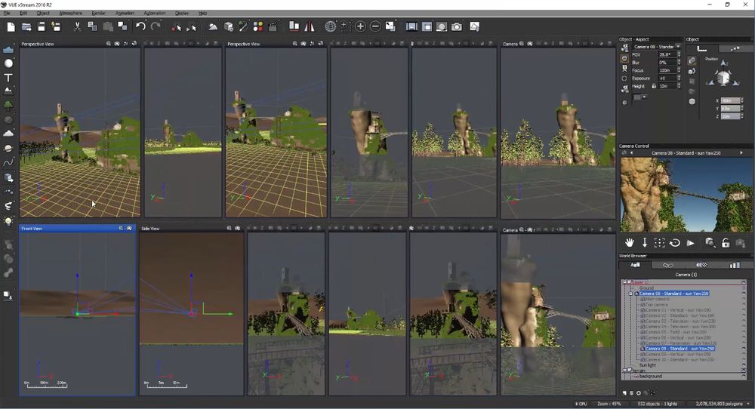Image resolution: width=755 pixels, height=409 pixels.
Task: Click the FOV value input field
Action: tap(667, 55)
